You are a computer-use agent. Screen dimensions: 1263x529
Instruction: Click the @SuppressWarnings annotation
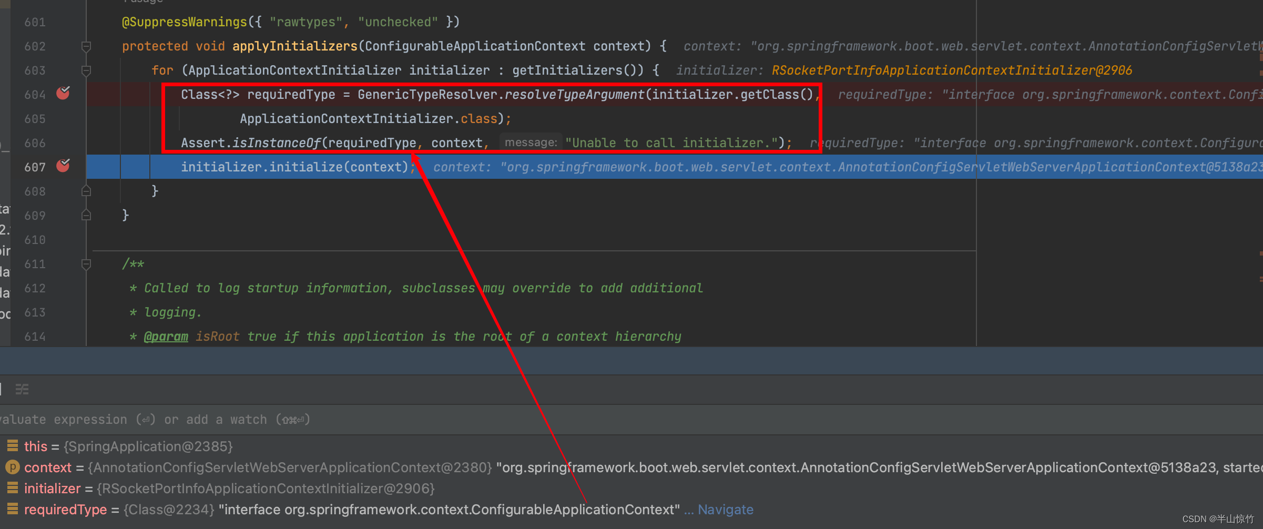185,22
